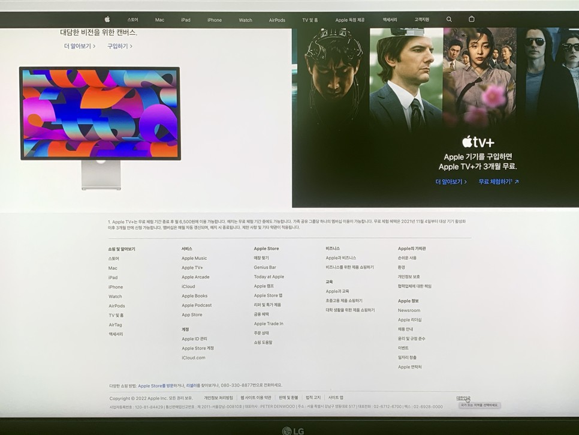Open footer link 개인정보 보호
Screen dimensions: 579x435
(x=409, y=277)
